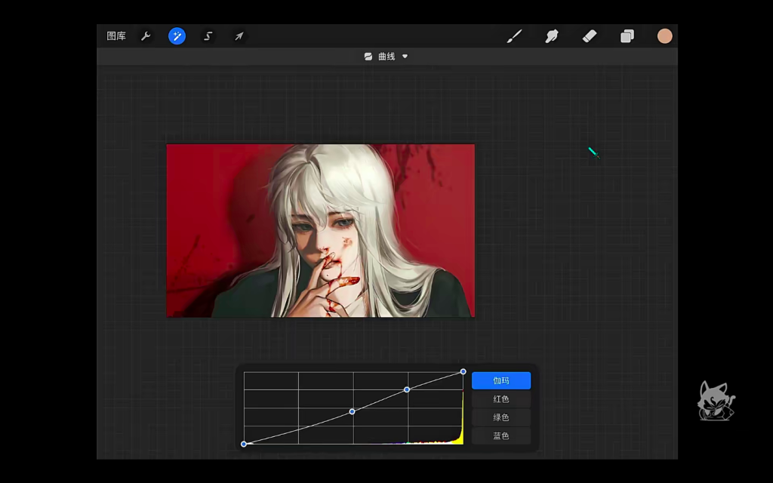Viewport: 773px width, 483px height.
Task: Expand the 曲线 dropdown arrow
Action: [405, 57]
